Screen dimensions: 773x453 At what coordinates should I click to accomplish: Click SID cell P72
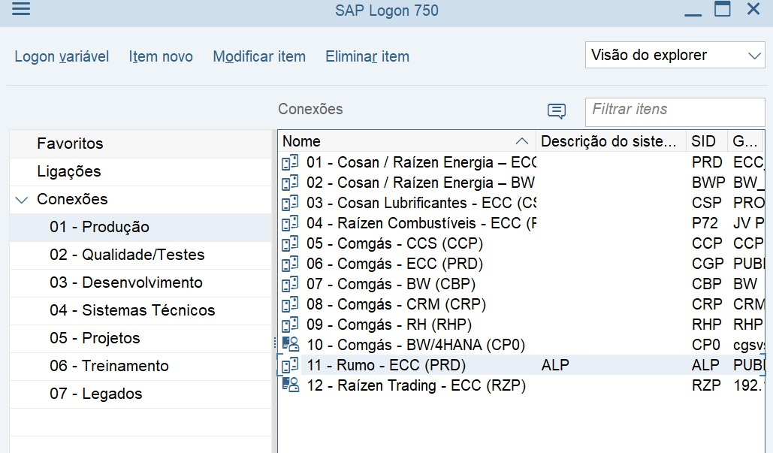coord(705,223)
